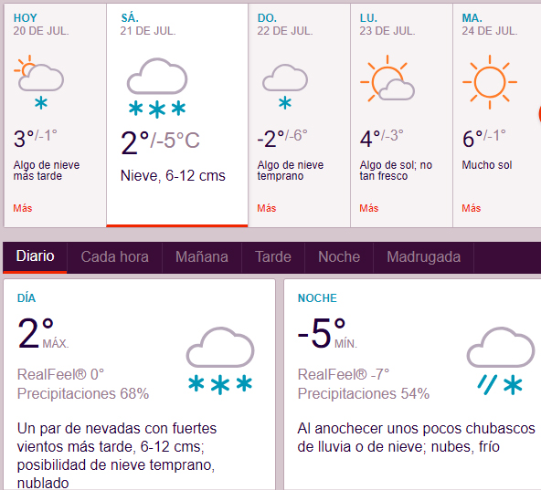Select the HOY 20 de Jul. forecast card
This screenshot has width=541, height=490.
(x=55, y=115)
